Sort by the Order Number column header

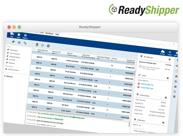[43, 50]
